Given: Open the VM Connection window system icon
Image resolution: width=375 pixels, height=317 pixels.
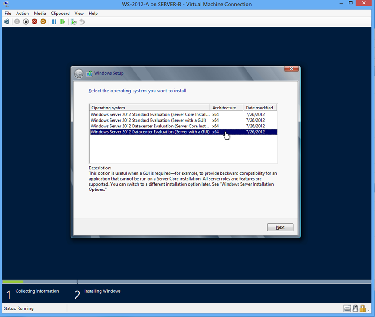Looking at the screenshot, I should pos(6,4).
